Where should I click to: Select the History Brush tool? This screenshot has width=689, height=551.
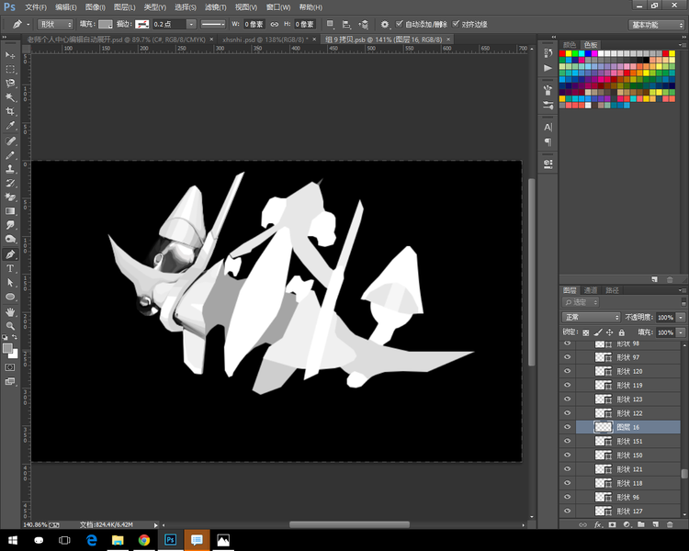click(x=10, y=184)
